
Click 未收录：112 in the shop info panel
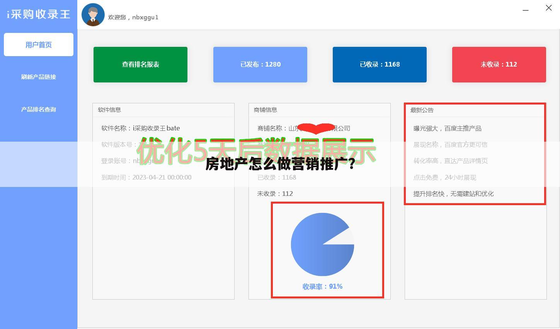[275, 194]
